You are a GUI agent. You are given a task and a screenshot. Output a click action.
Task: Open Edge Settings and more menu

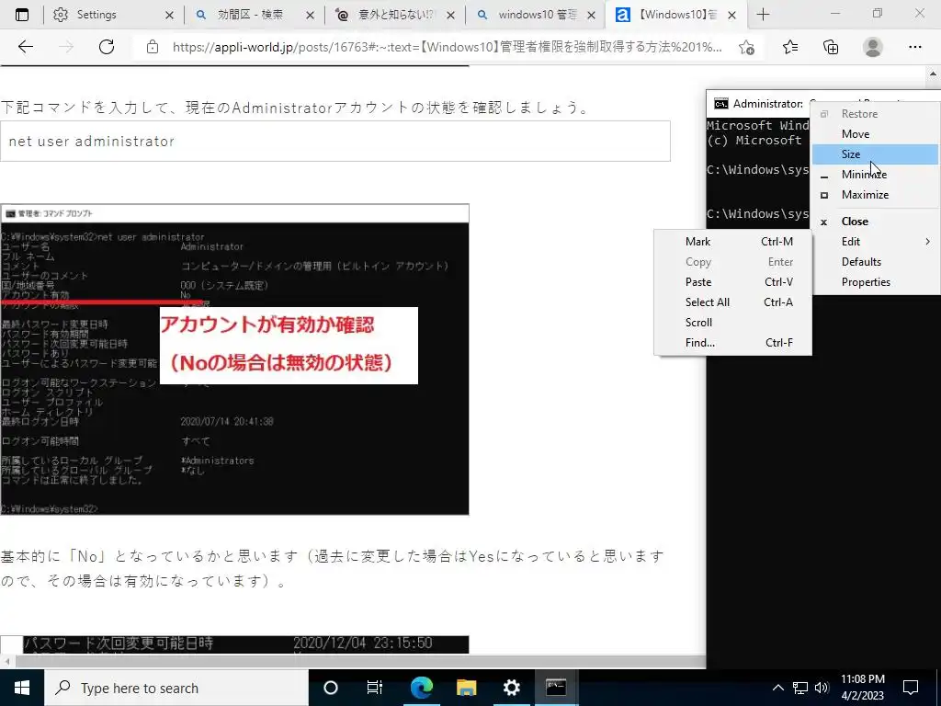[914, 47]
